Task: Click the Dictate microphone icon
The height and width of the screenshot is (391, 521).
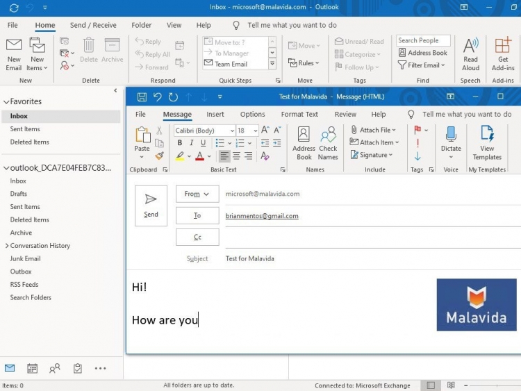Action: [451, 134]
